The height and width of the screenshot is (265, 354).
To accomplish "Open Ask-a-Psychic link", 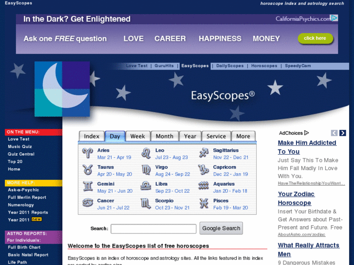I will [23, 190].
